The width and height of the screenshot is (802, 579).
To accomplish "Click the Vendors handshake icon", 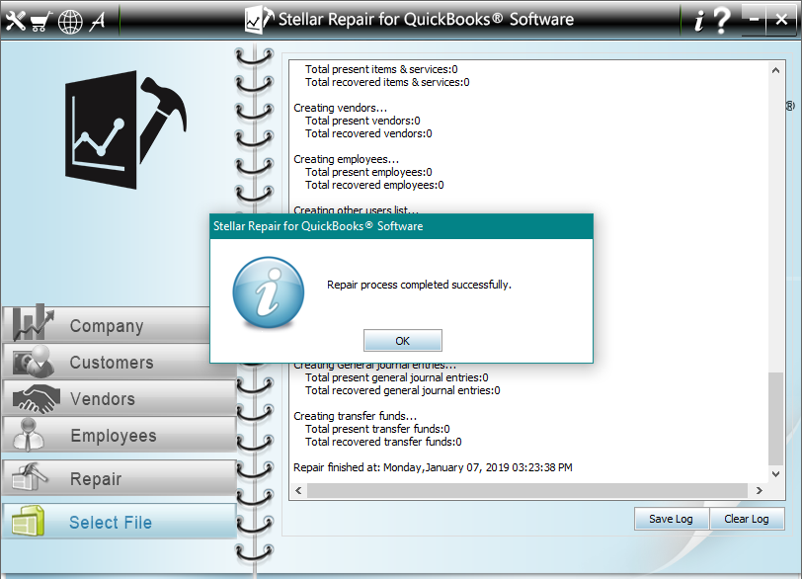I will tap(37, 398).
